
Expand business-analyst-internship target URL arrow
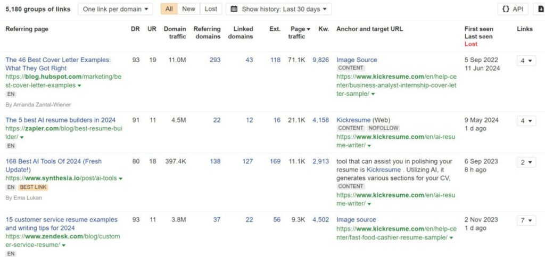click(373, 94)
